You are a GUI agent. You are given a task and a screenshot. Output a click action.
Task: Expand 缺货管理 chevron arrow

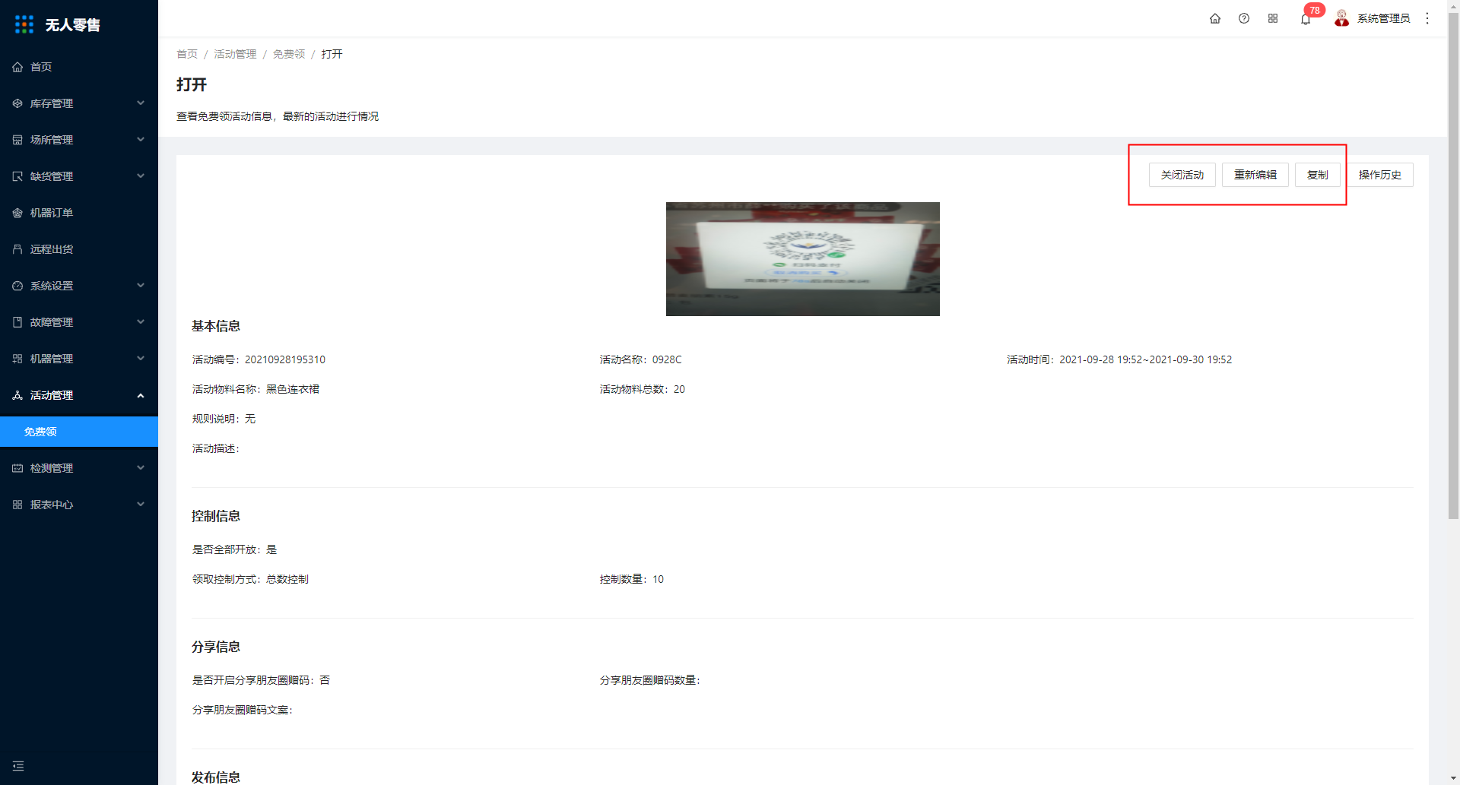coord(141,176)
